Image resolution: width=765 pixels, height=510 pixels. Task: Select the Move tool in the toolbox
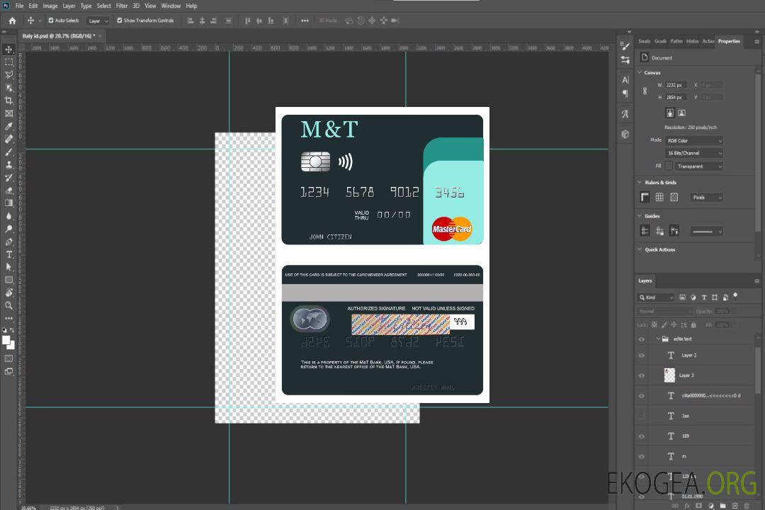click(x=8, y=50)
